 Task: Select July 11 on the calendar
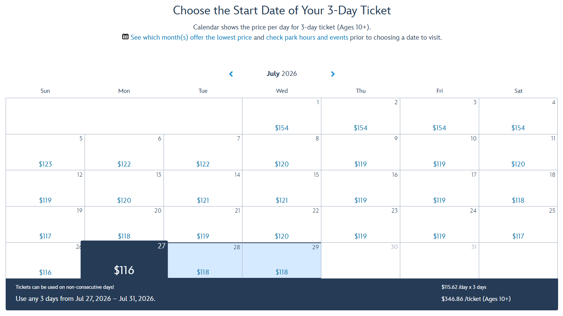pos(518,152)
